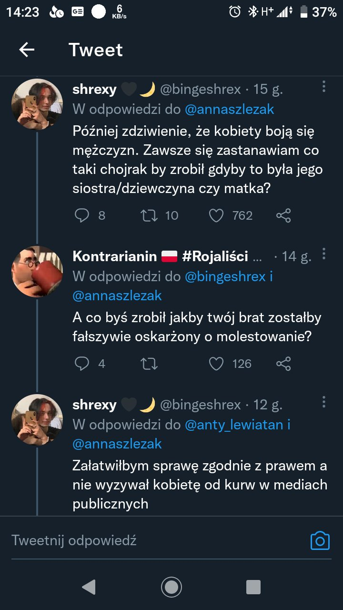Like Kontrarianin's tweet with 126 likes

click(216, 364)
